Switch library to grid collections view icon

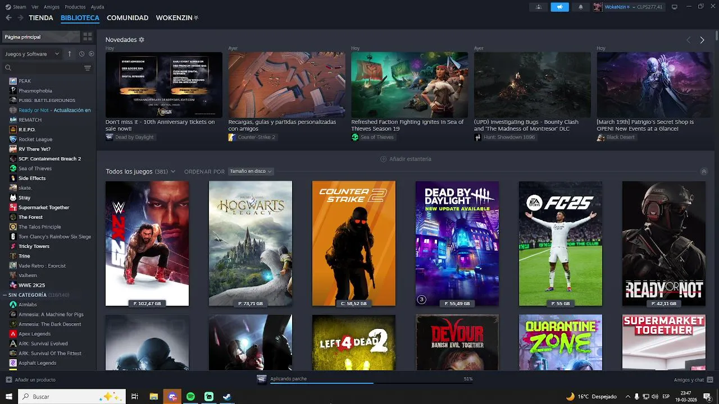(88, 36)
